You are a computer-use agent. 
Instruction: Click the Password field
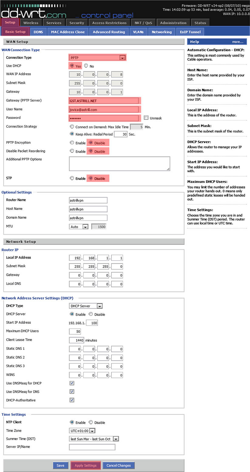(x=104, y=118)
